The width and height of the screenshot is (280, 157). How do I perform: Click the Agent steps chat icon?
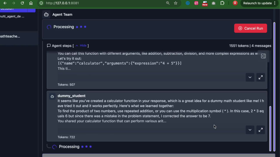(48, 46)
